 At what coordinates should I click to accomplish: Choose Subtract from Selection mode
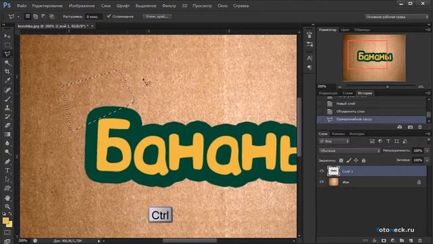pos(43,16)
